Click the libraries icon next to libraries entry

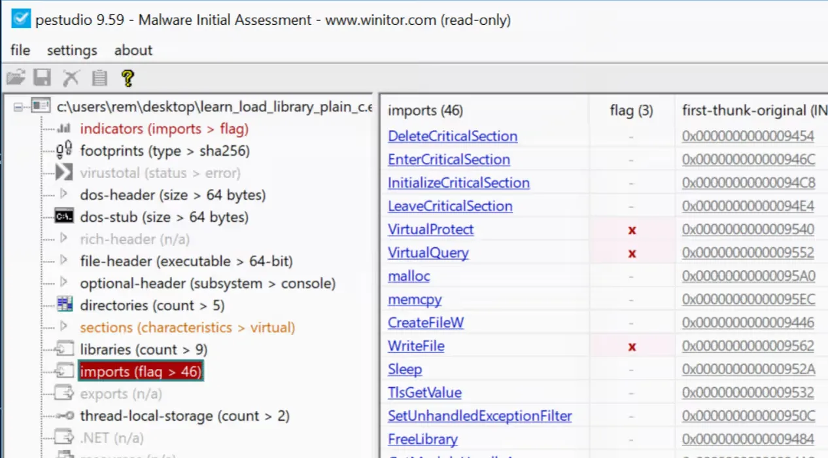click(63, 349)
